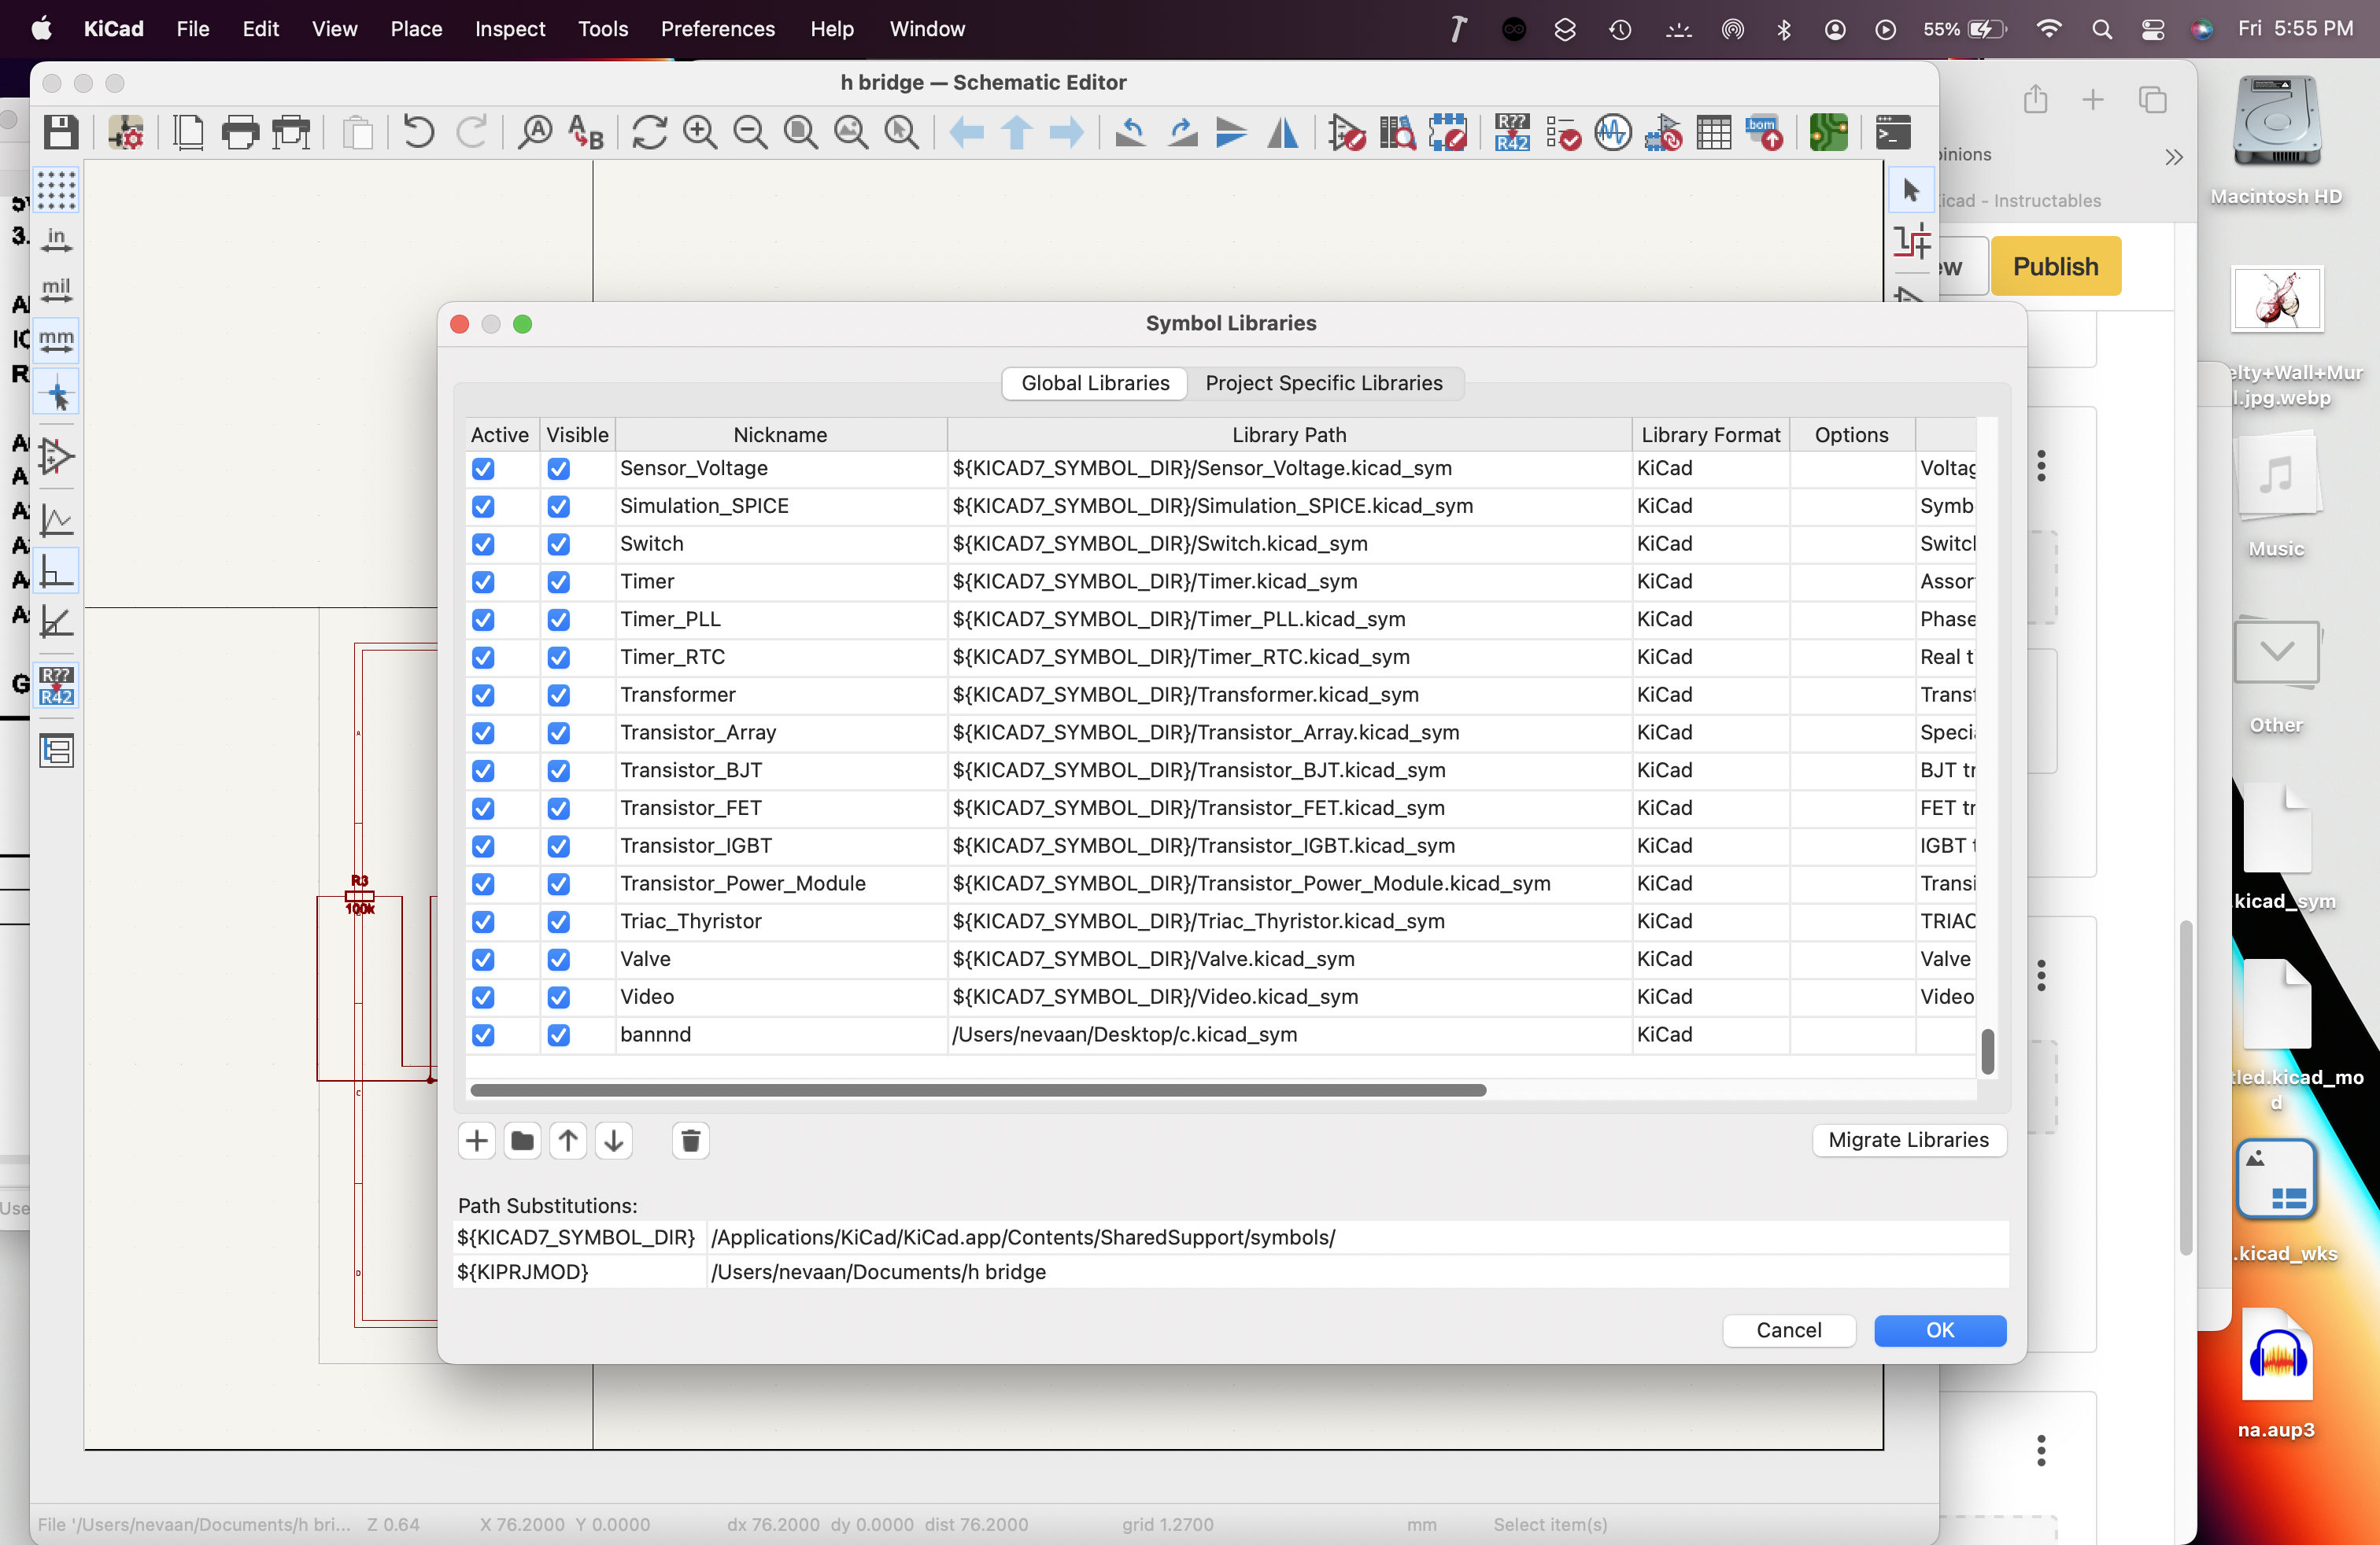Open the Simulator waveform icon
This screenshot has height=1545, width=2380.
click(1613, 132)
